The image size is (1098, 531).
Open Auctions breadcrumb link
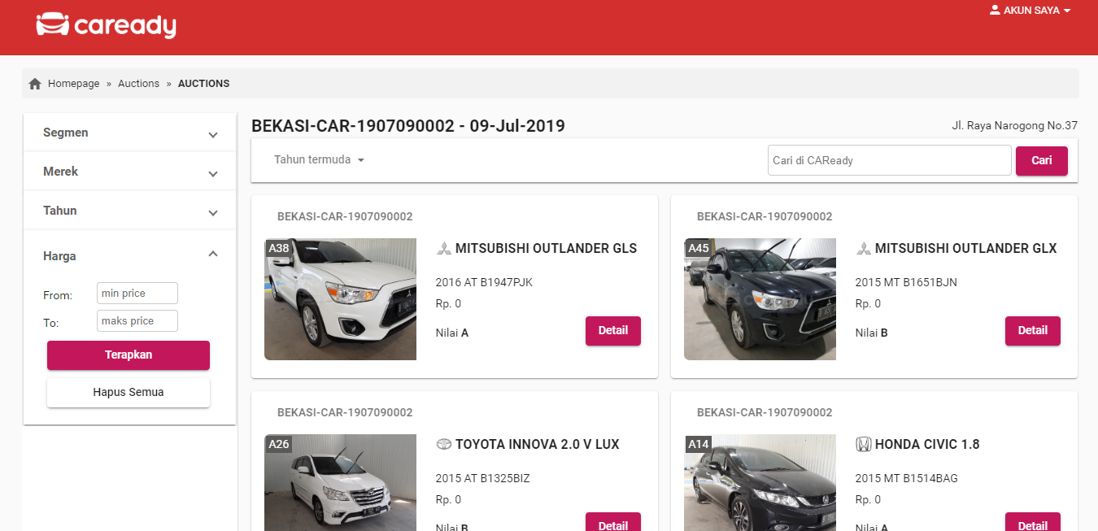pyautogui.click(x=138, y=84)
